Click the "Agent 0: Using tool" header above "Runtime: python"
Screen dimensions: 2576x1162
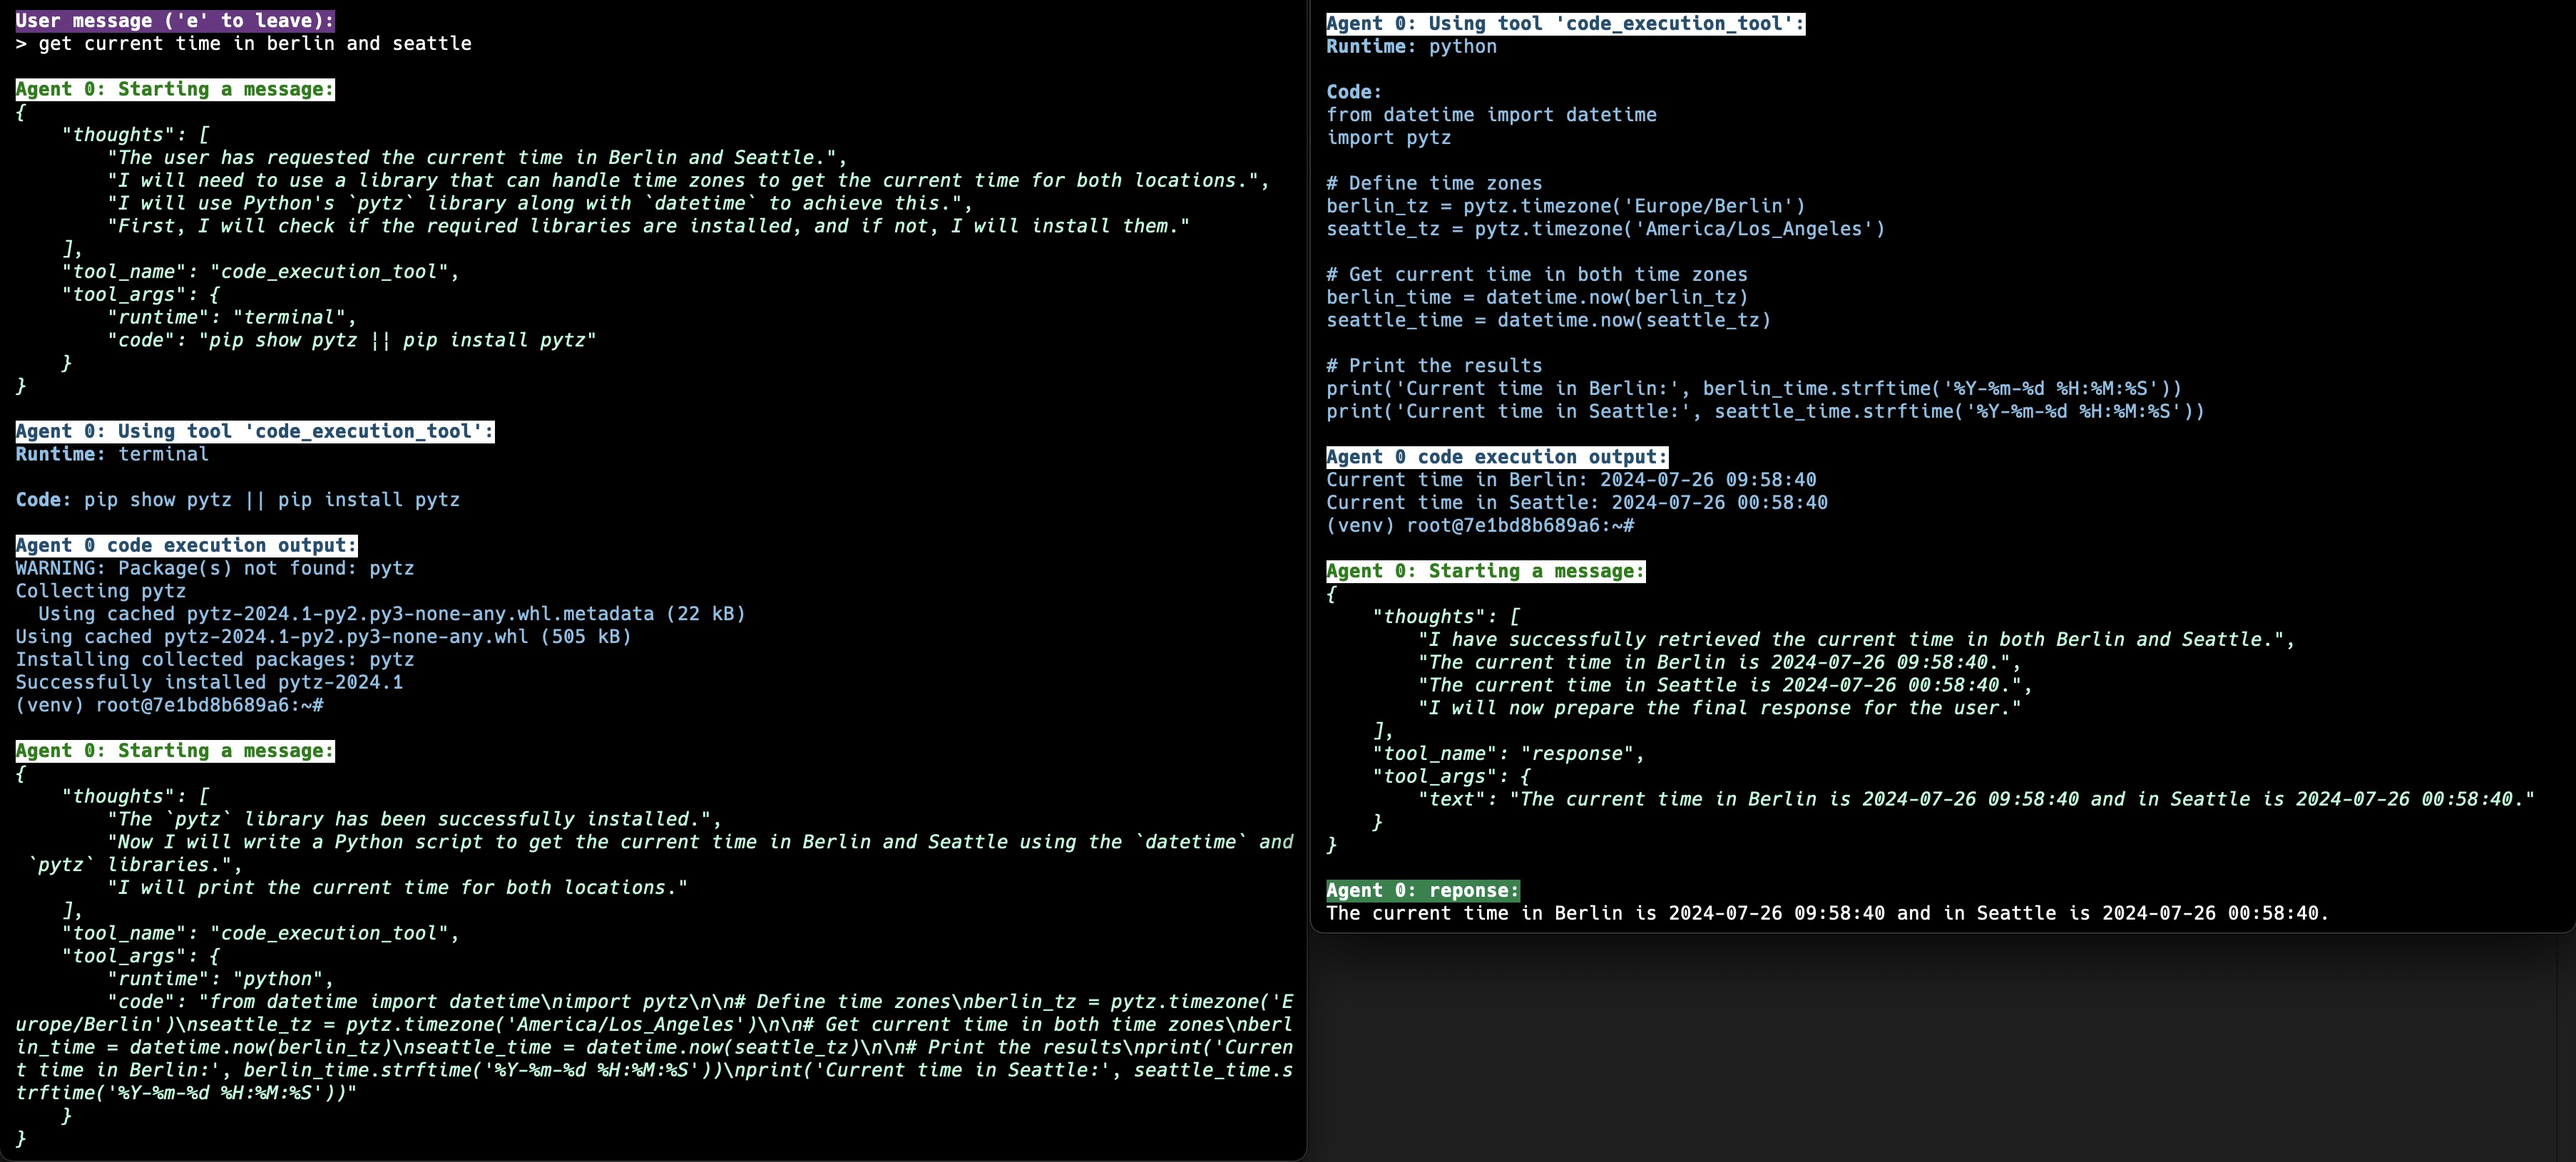pos(1566,24)
